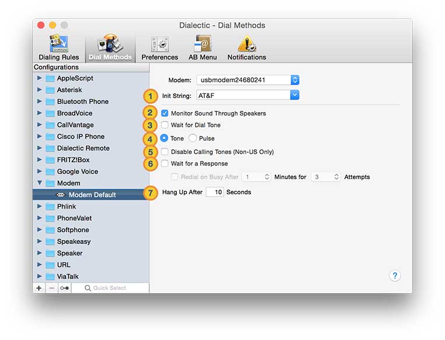This screenshot has height=340, width=445.
Task: Select the Speakeasy folder icon
Action: click(50, 241)
